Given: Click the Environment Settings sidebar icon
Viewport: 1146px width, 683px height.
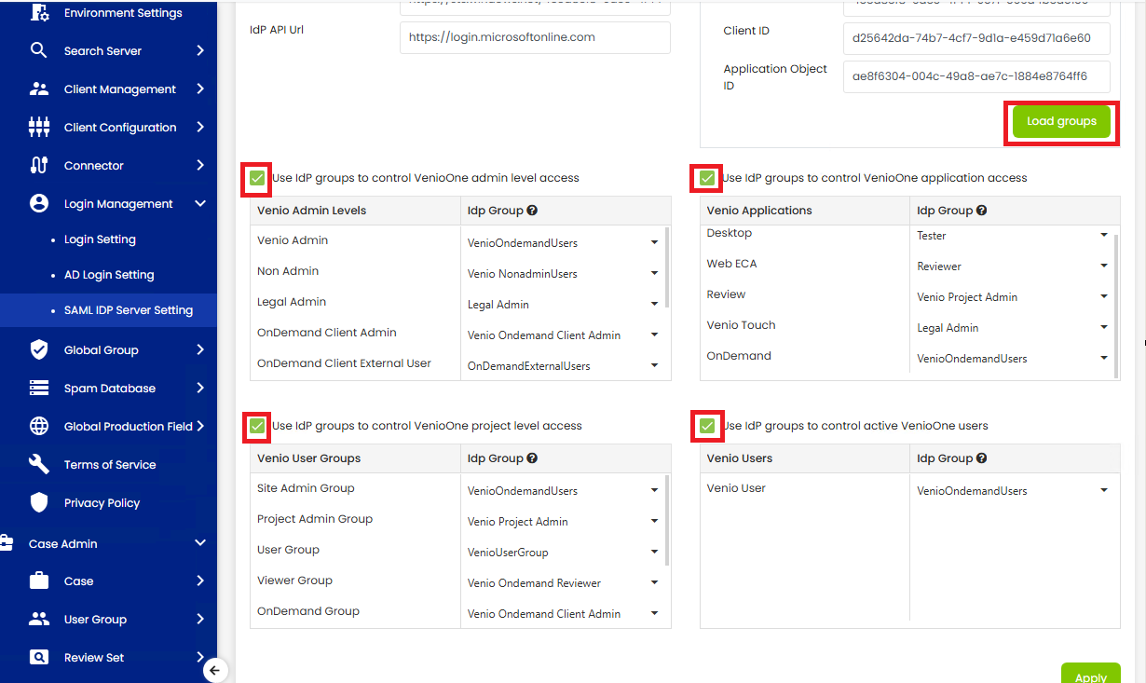Looking at the screenshot, I should [x=39, y=13].
